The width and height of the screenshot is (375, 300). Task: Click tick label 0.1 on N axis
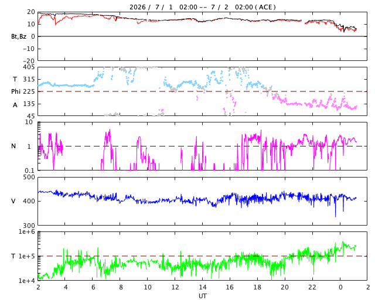(x=29, y=171)
